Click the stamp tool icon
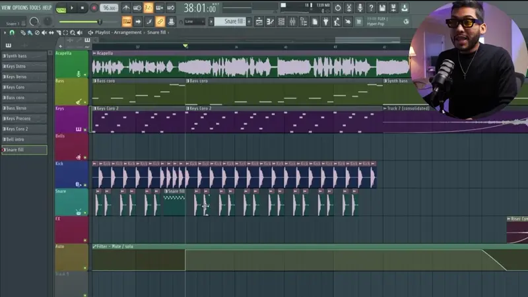528x297 pixels. click(x=171, y=22)
